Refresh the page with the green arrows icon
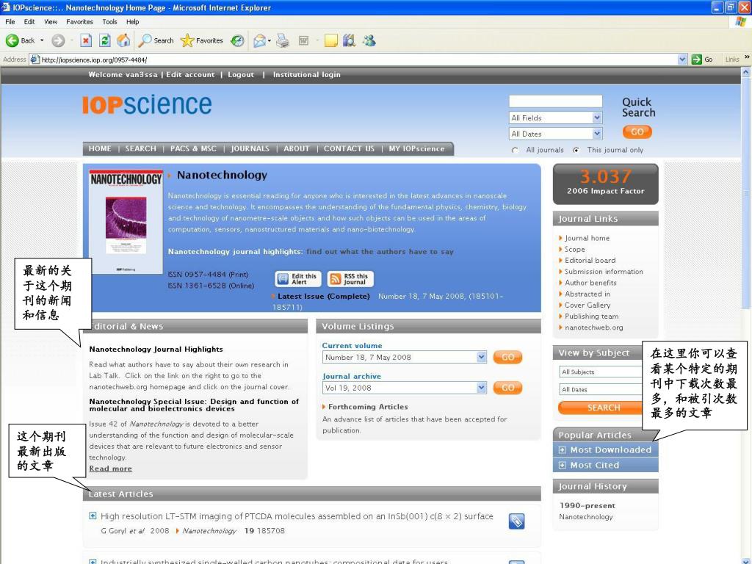This screenshot has height=564, width=752. pos(104,41)
